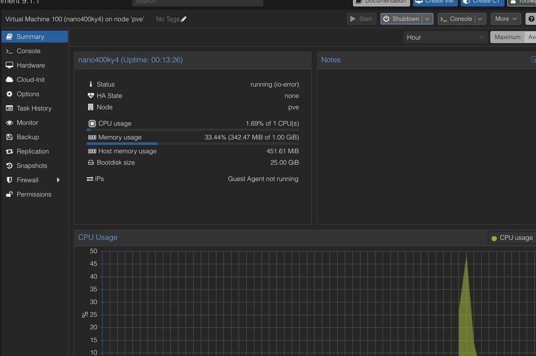
Task: Click the icon beside Host memory usage
Action: tap(92, 151)
